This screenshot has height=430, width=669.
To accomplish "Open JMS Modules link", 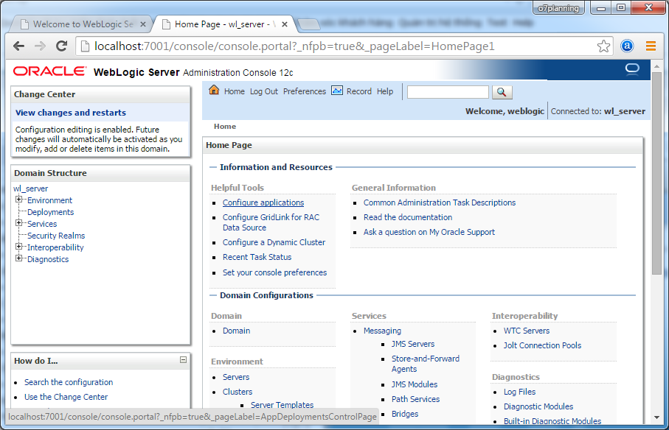I will click(x=415, y=384).
